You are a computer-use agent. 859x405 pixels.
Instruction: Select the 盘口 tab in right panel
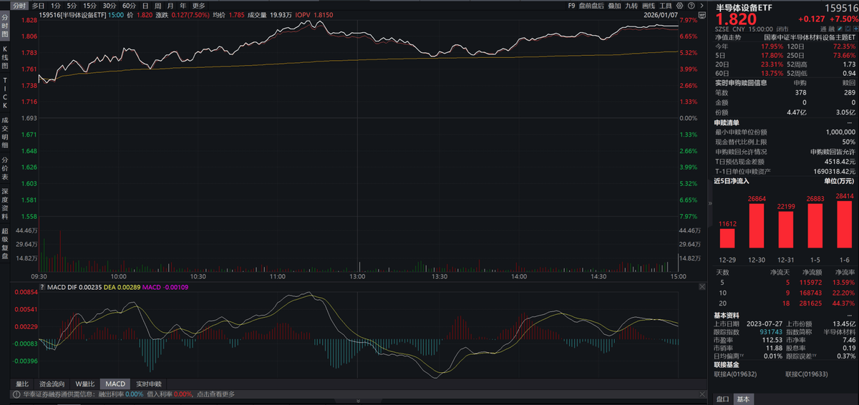point(723,399)
